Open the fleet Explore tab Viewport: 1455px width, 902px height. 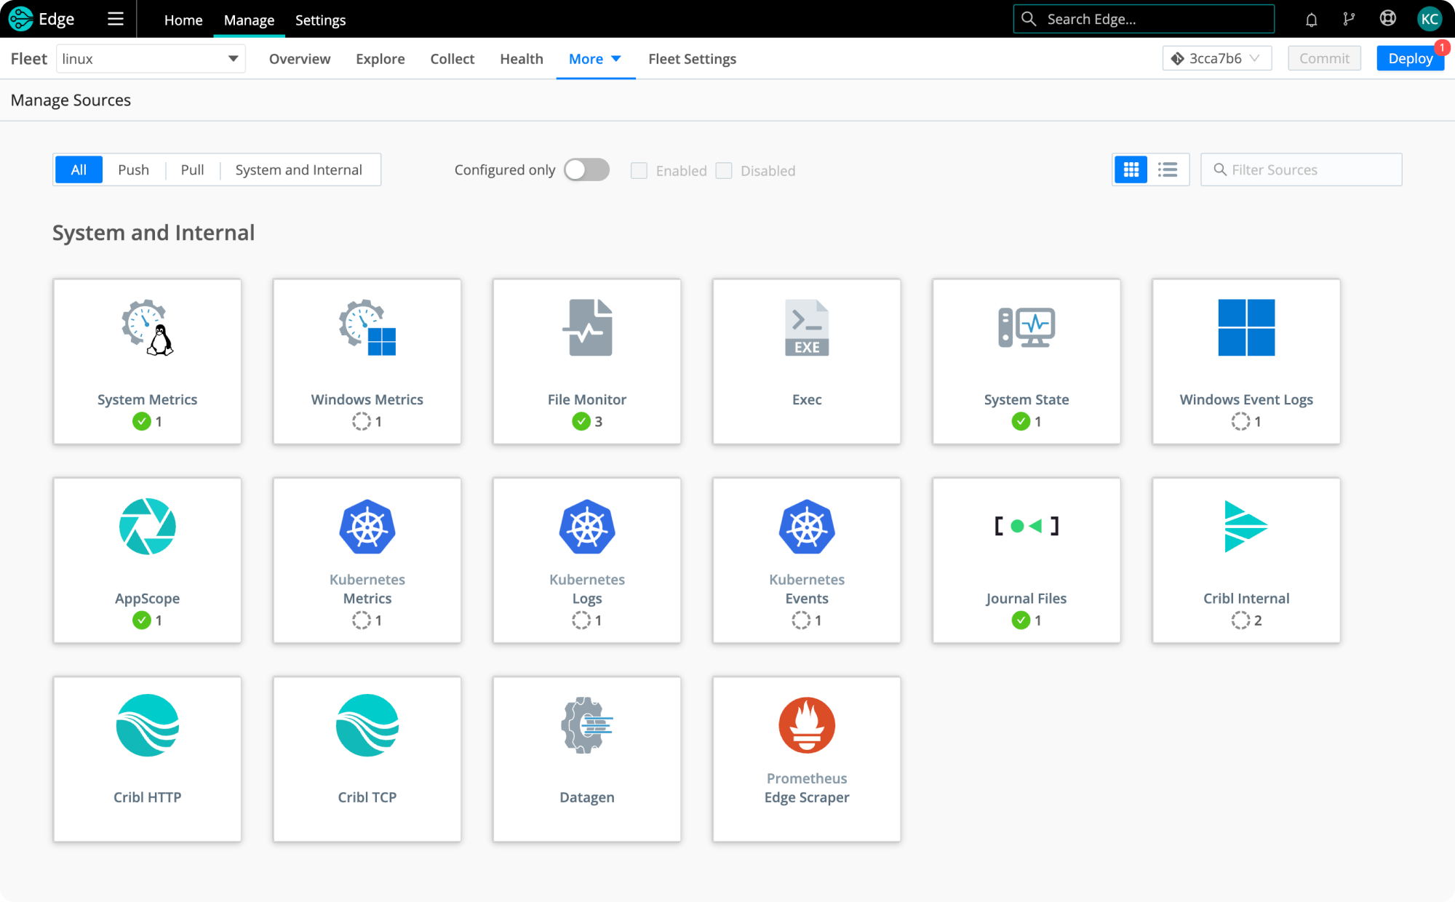[x=380, y=59]
